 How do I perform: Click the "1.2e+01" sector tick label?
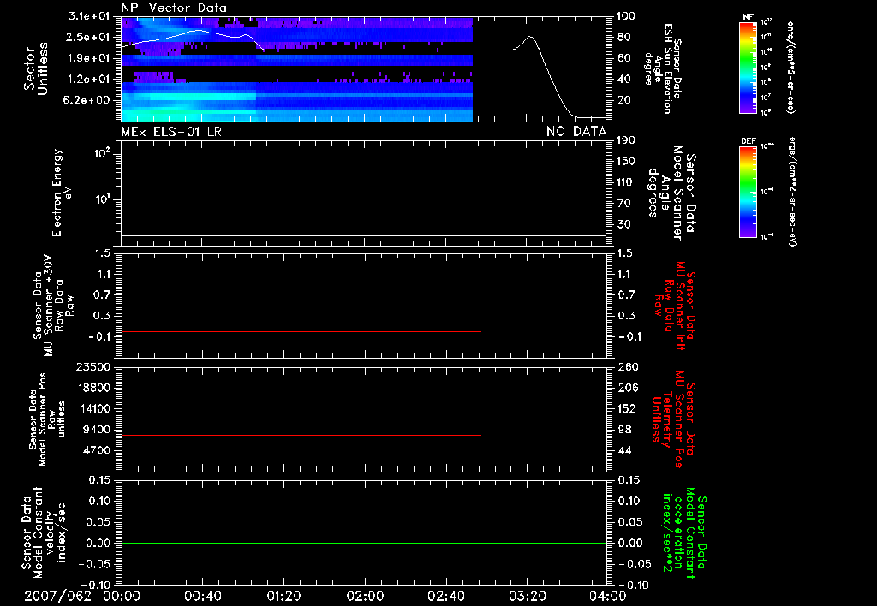pyautogui.click(x=89, y=80)
